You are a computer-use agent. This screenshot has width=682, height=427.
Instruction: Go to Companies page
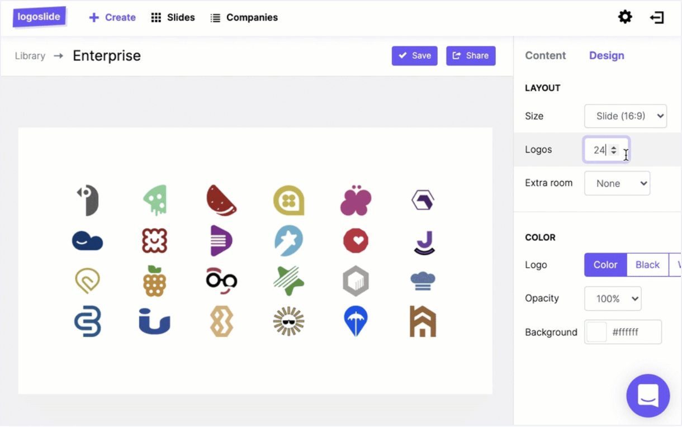click(244, 17)
